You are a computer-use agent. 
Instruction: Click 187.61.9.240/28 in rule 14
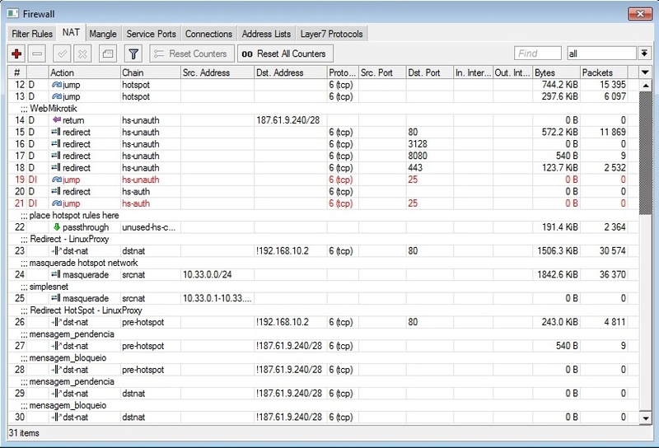coord(287,120)
